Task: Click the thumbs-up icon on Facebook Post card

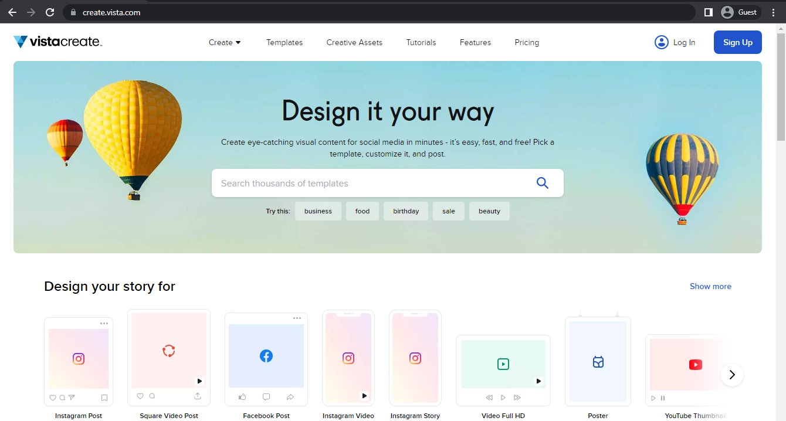Action: tap(243, 397)
